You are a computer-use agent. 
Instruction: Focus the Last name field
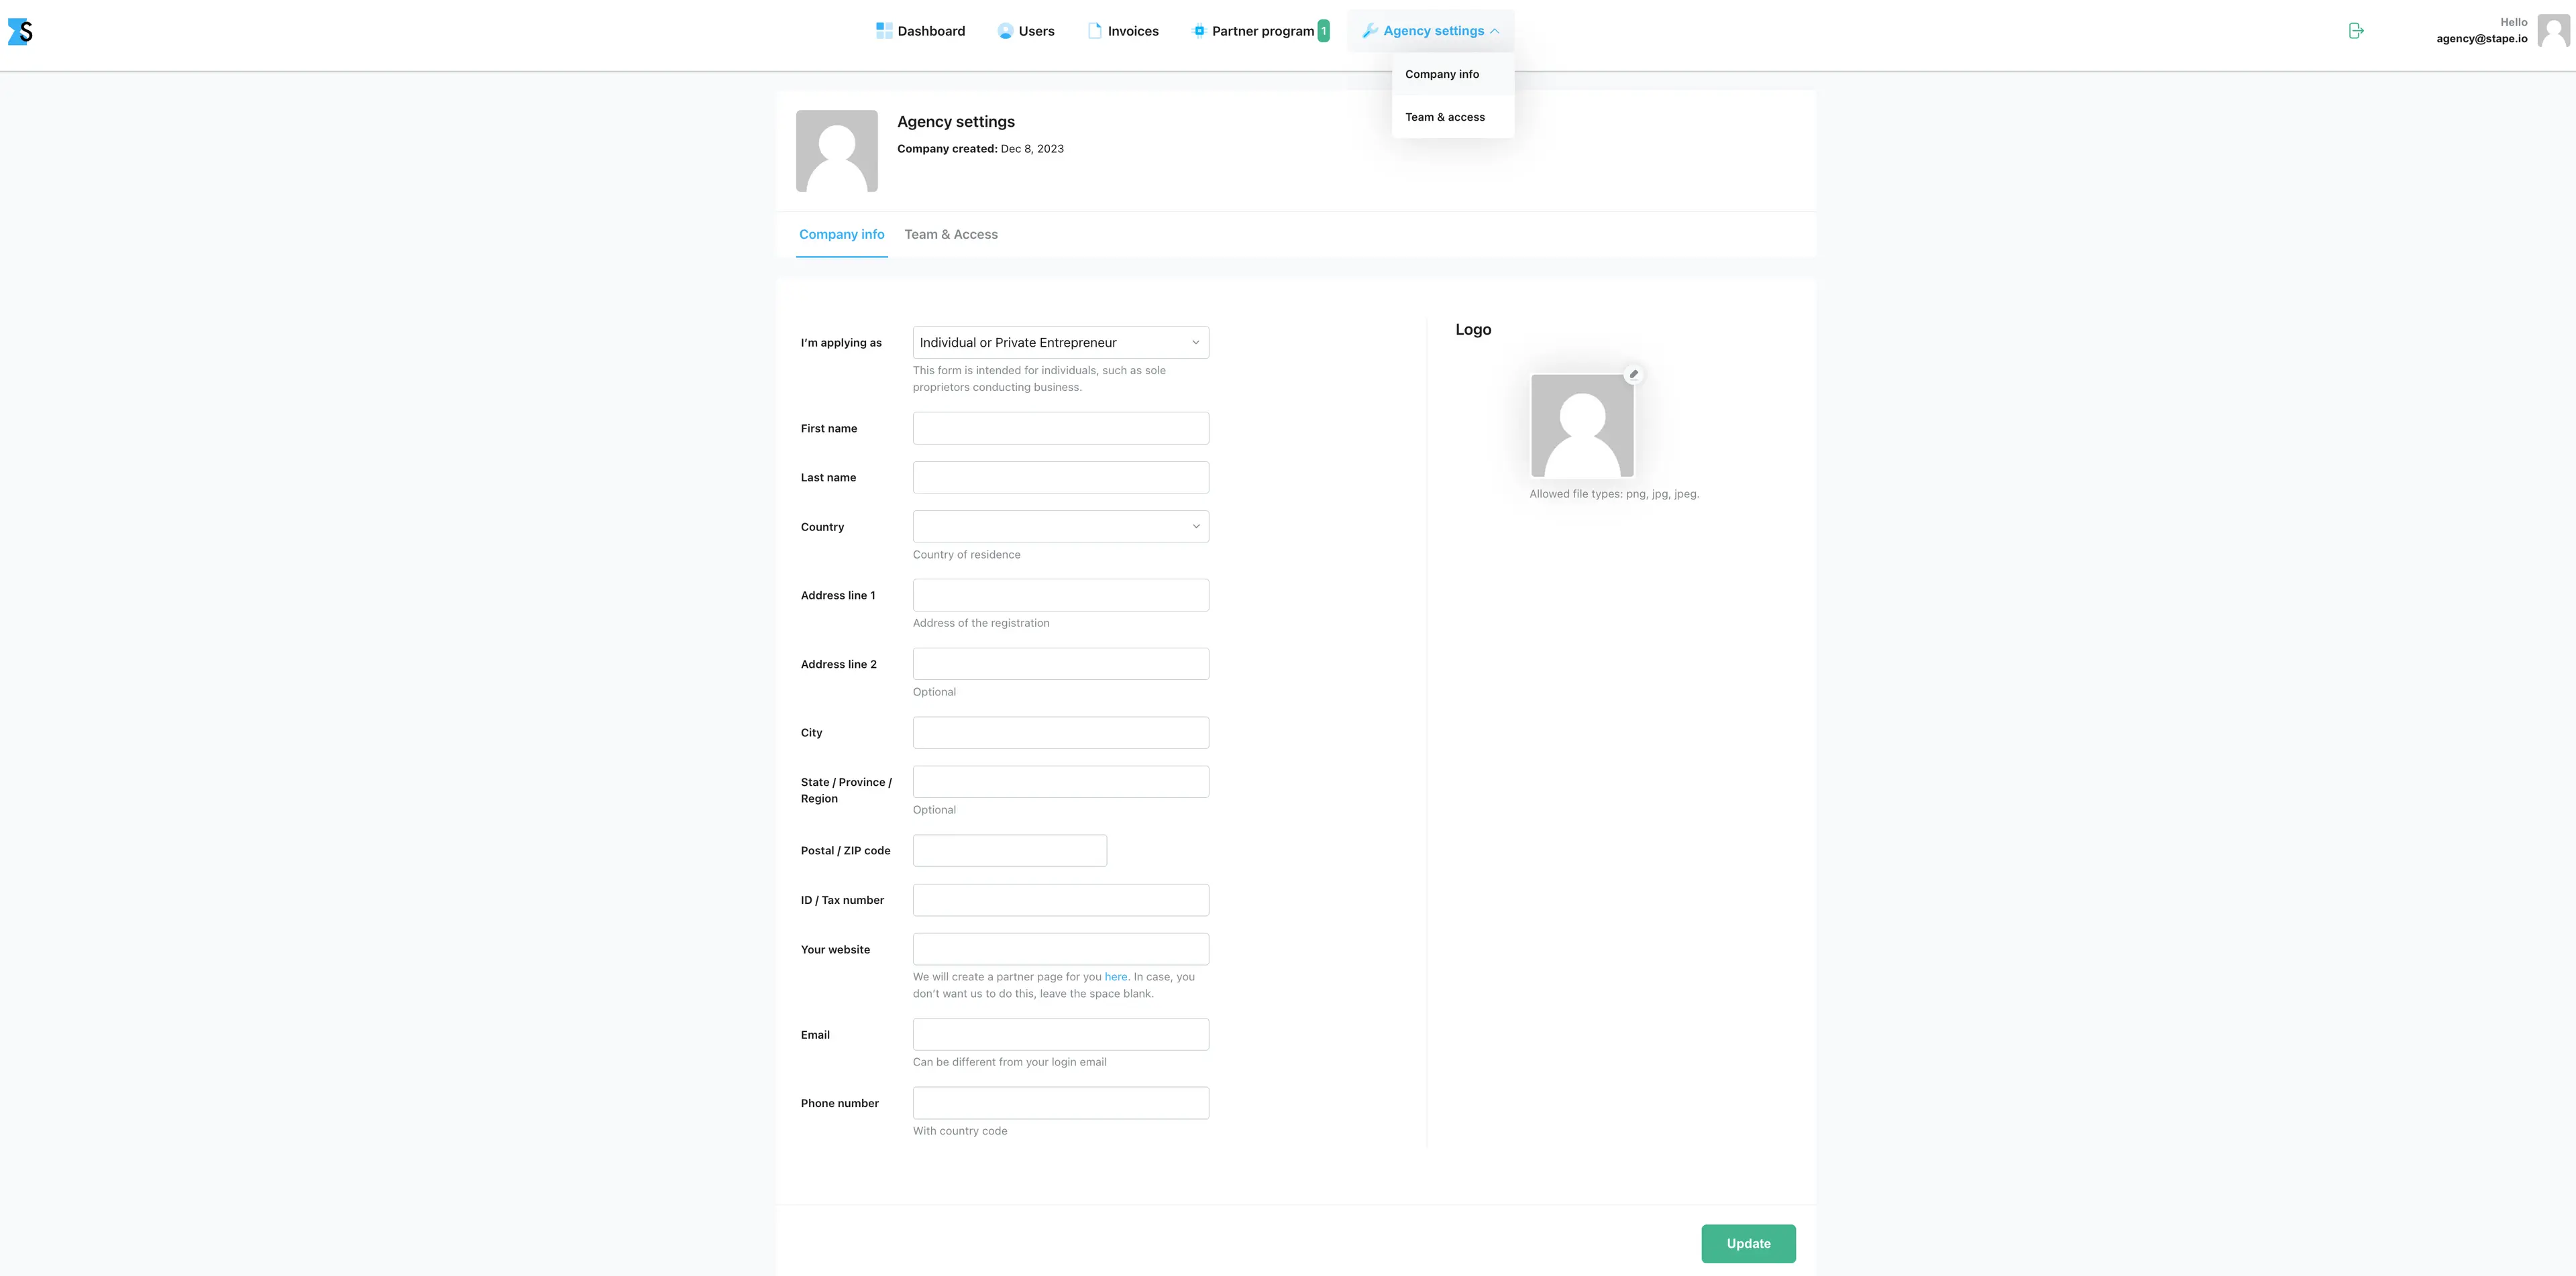point(1061,477)
